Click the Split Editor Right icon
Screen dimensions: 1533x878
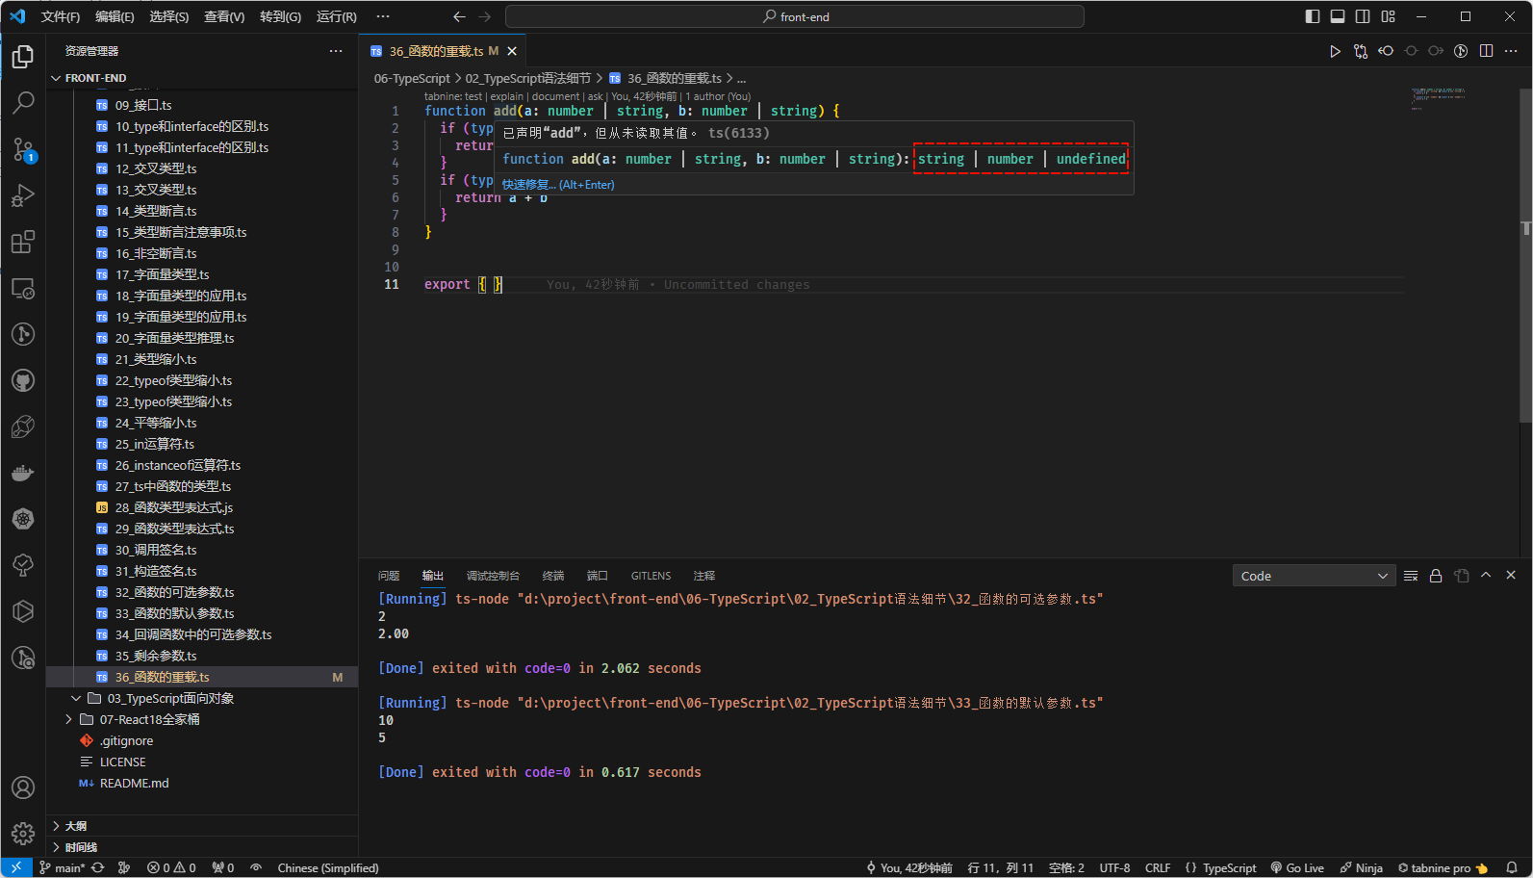(x=1486, y=51)
